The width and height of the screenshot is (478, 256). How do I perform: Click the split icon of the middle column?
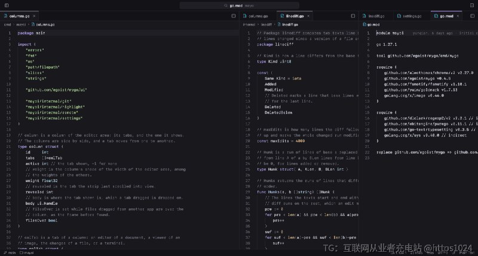[353, 16]
